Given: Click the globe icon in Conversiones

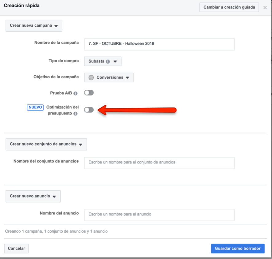Looking at the screenshot, I should [x=91, y=77].
